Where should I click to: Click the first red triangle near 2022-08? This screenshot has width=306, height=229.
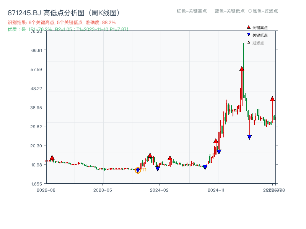pos(52,157)
